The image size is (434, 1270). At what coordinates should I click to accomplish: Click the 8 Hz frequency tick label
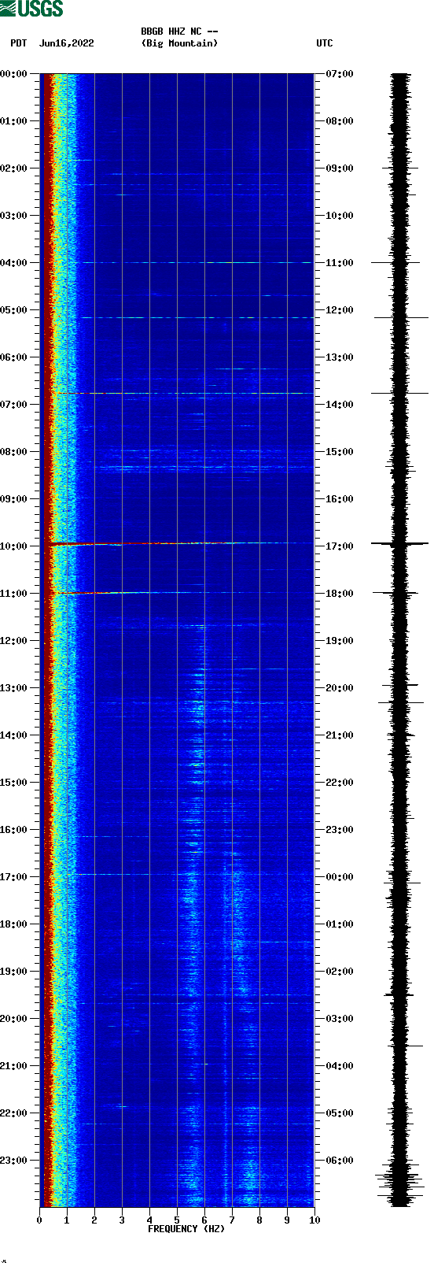tap(259, 1220)
